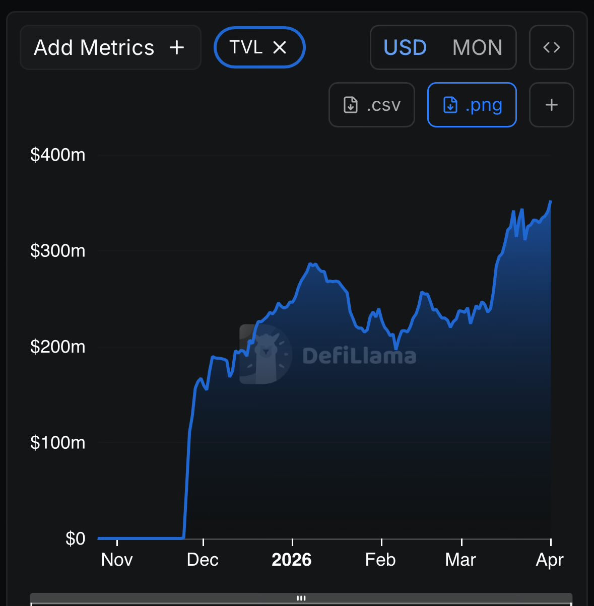Remove the TVL metric with its X
This screenshot has height=606, width=594.
pyautogui.click(x=280, y=48)
